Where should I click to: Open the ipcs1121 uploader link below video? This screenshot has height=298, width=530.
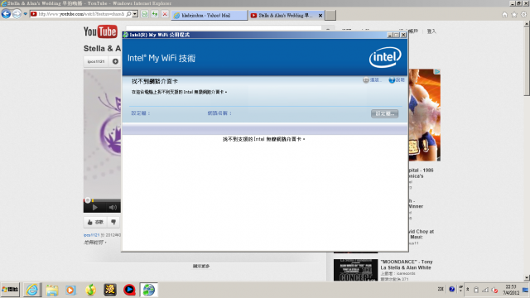[92, 235]
